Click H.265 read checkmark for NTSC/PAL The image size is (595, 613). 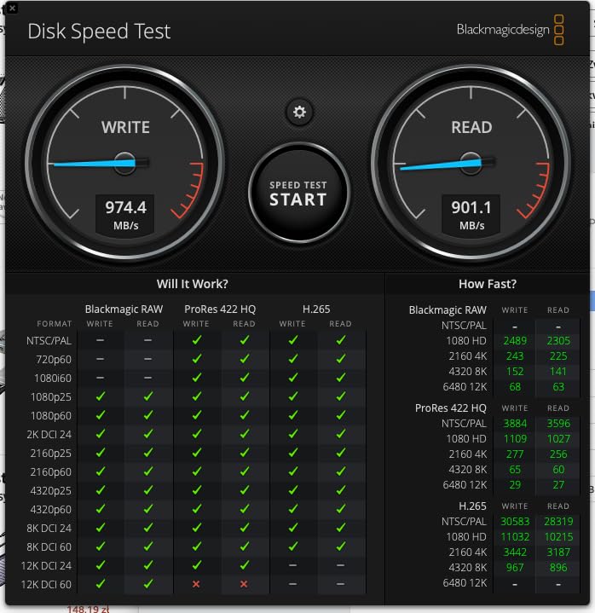[x=341, y=340]
